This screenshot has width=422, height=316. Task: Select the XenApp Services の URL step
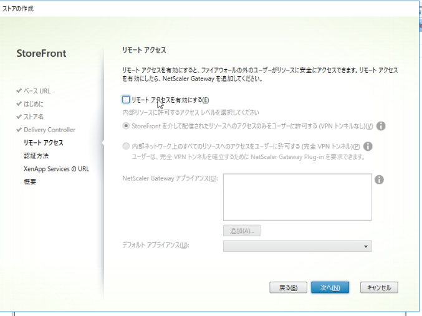tap(56, 169)
